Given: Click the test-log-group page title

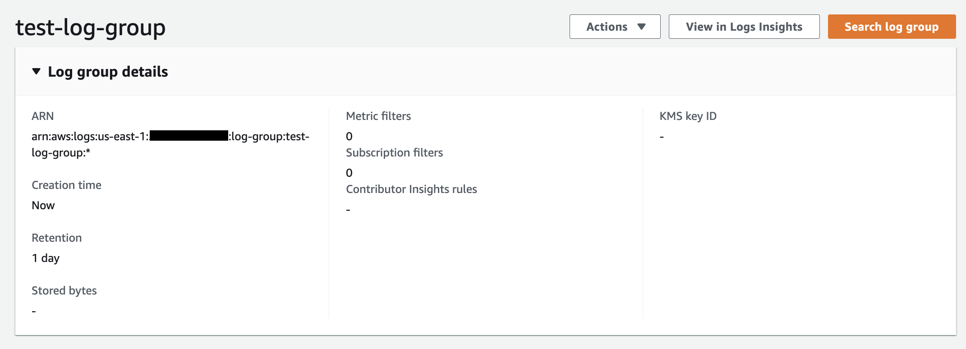Looking at the screenshot, I should tap(91, 28).
